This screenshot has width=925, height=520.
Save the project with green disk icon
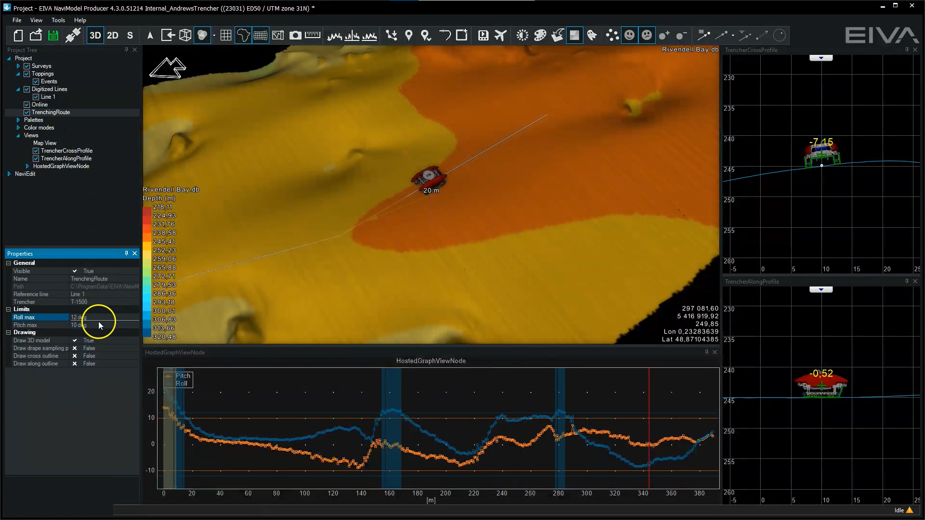click(x=53, y=35)
